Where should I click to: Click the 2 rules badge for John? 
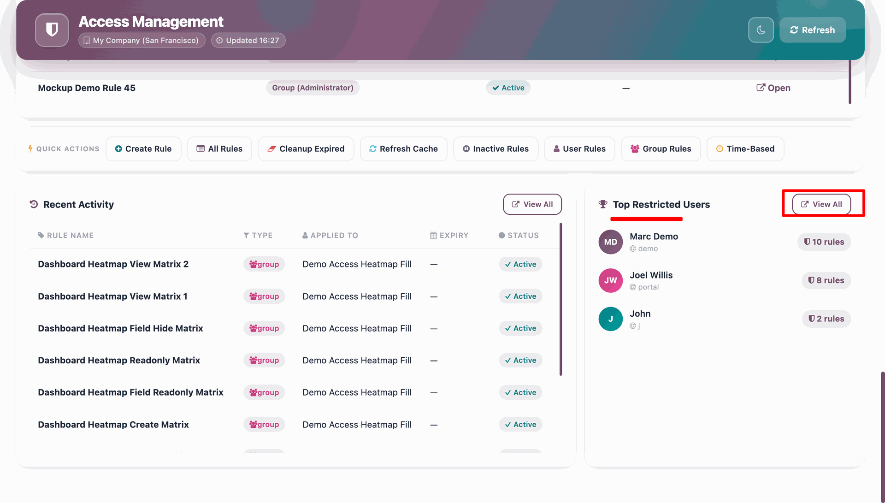826,319
